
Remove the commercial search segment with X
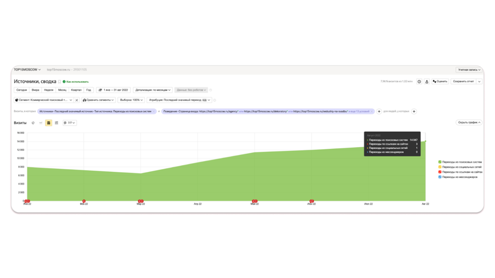click(x=77, y=100)
